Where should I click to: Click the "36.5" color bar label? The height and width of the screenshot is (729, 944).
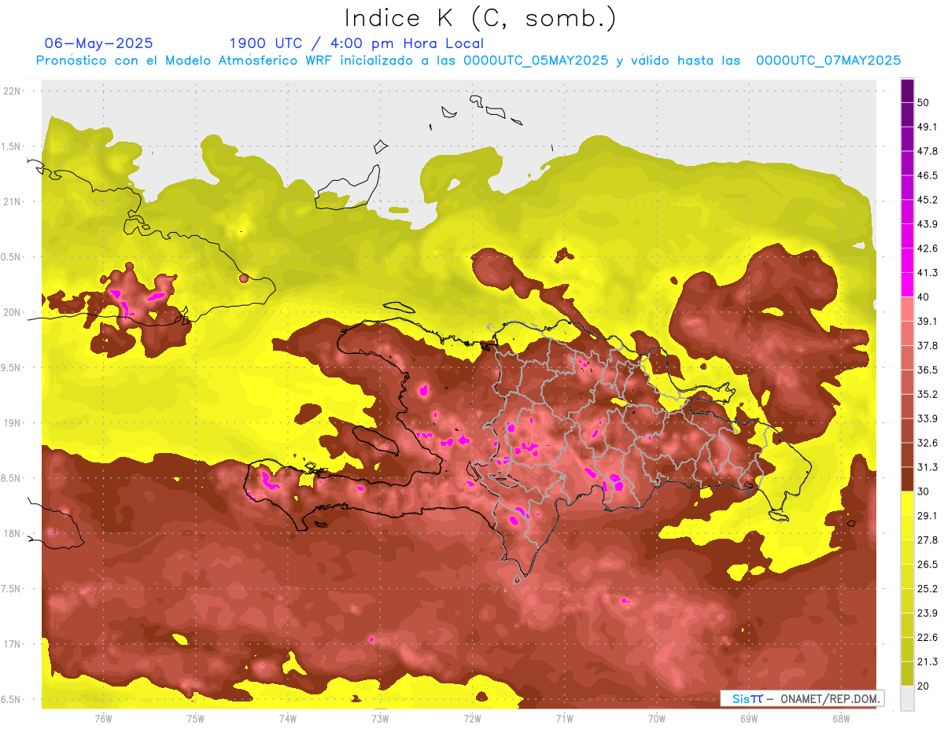927,370
